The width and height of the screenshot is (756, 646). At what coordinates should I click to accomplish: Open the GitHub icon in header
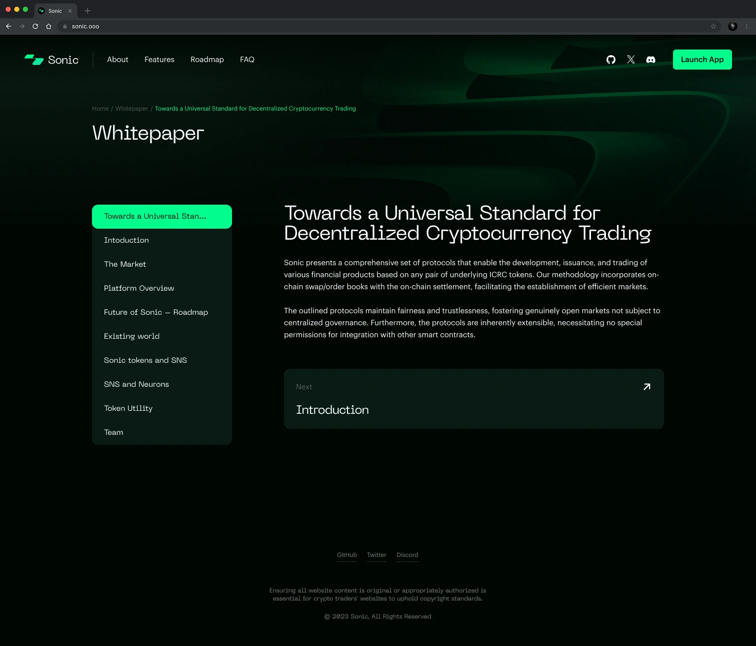tap(611, 60)
